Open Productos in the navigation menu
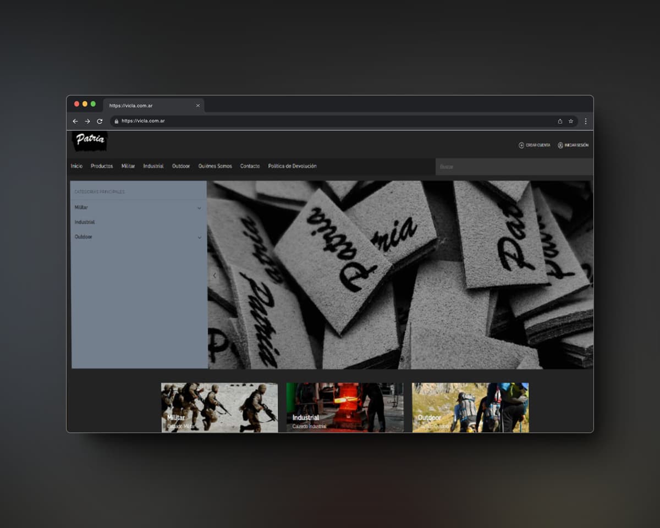Screen dimensions: 660x528 pyautogui.click(x=102, y=166)
